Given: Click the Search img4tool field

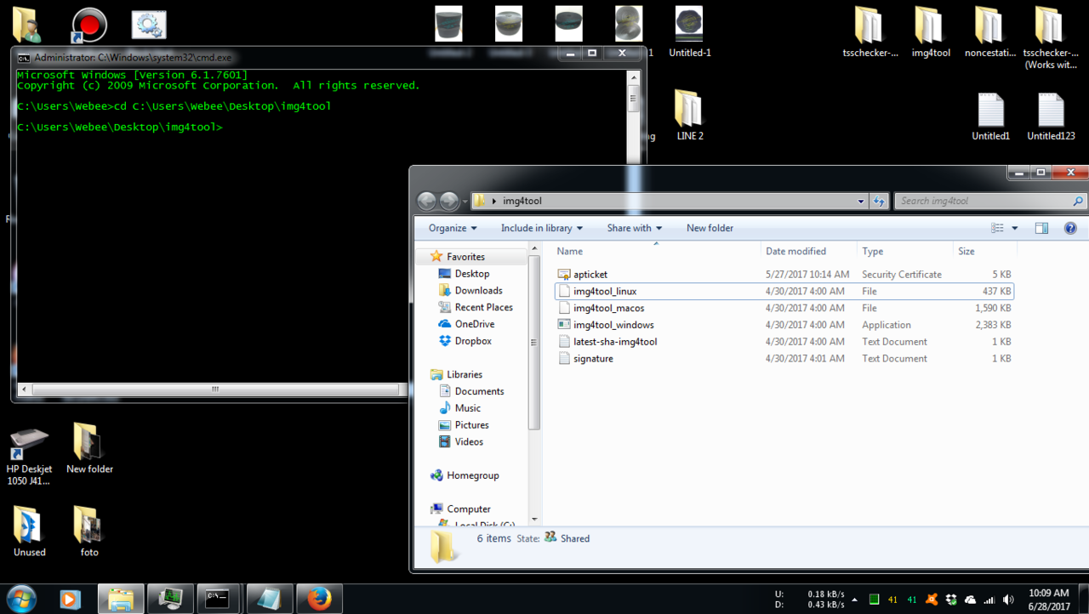Looking at the screenshot, I should 989,202.
